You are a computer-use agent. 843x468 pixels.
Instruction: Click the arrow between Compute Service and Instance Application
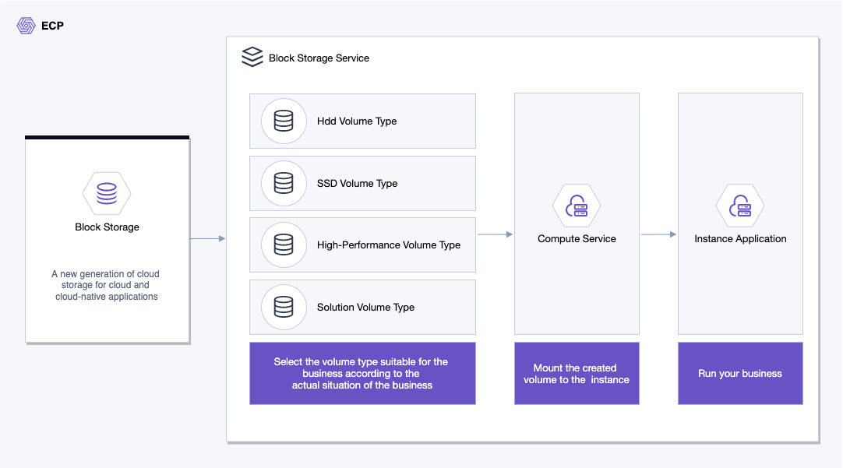point(658,234)
